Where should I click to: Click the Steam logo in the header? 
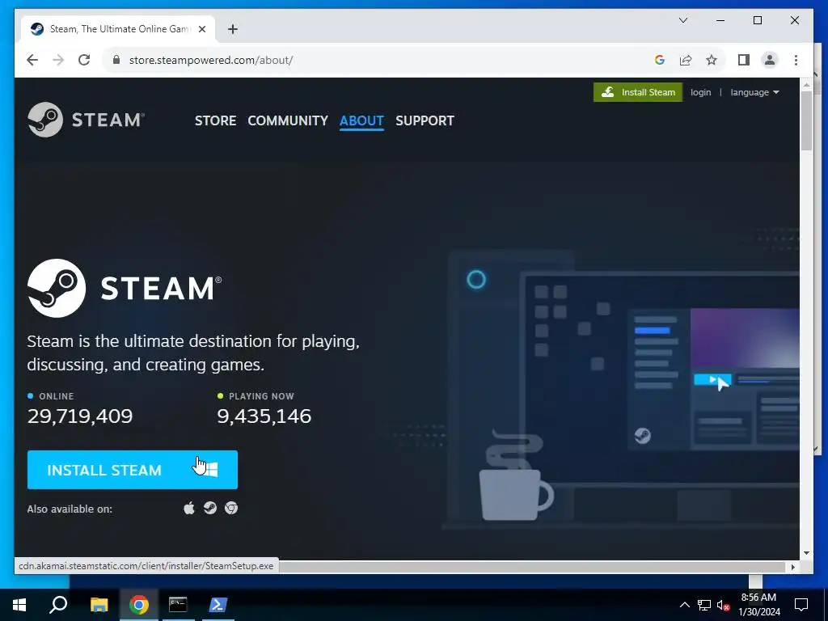click(x=86, y=120)
